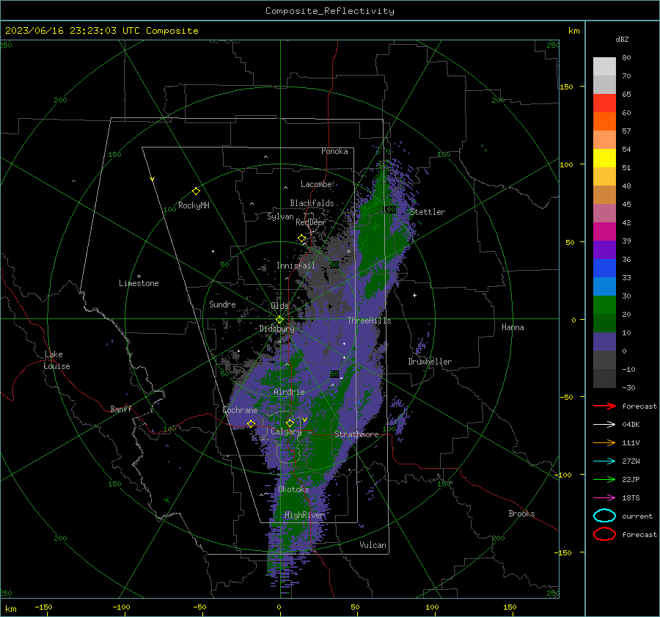Pick the dark gray 0 dBZ swatch

click(604, 359)
